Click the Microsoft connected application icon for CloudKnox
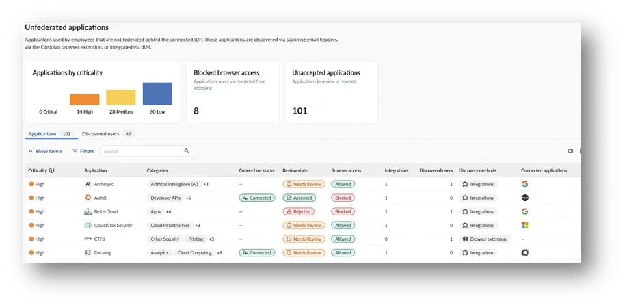625x307 pixels. point(525,226)
